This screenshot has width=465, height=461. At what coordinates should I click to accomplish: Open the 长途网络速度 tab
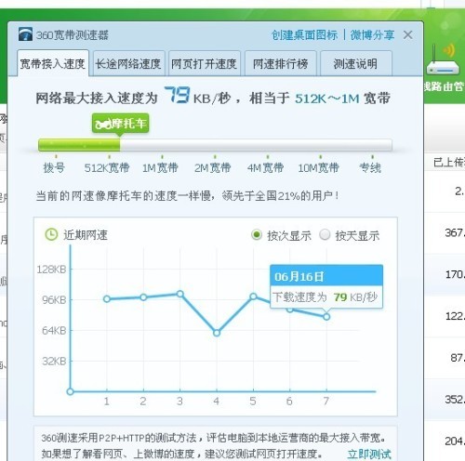tap(128, 64)
